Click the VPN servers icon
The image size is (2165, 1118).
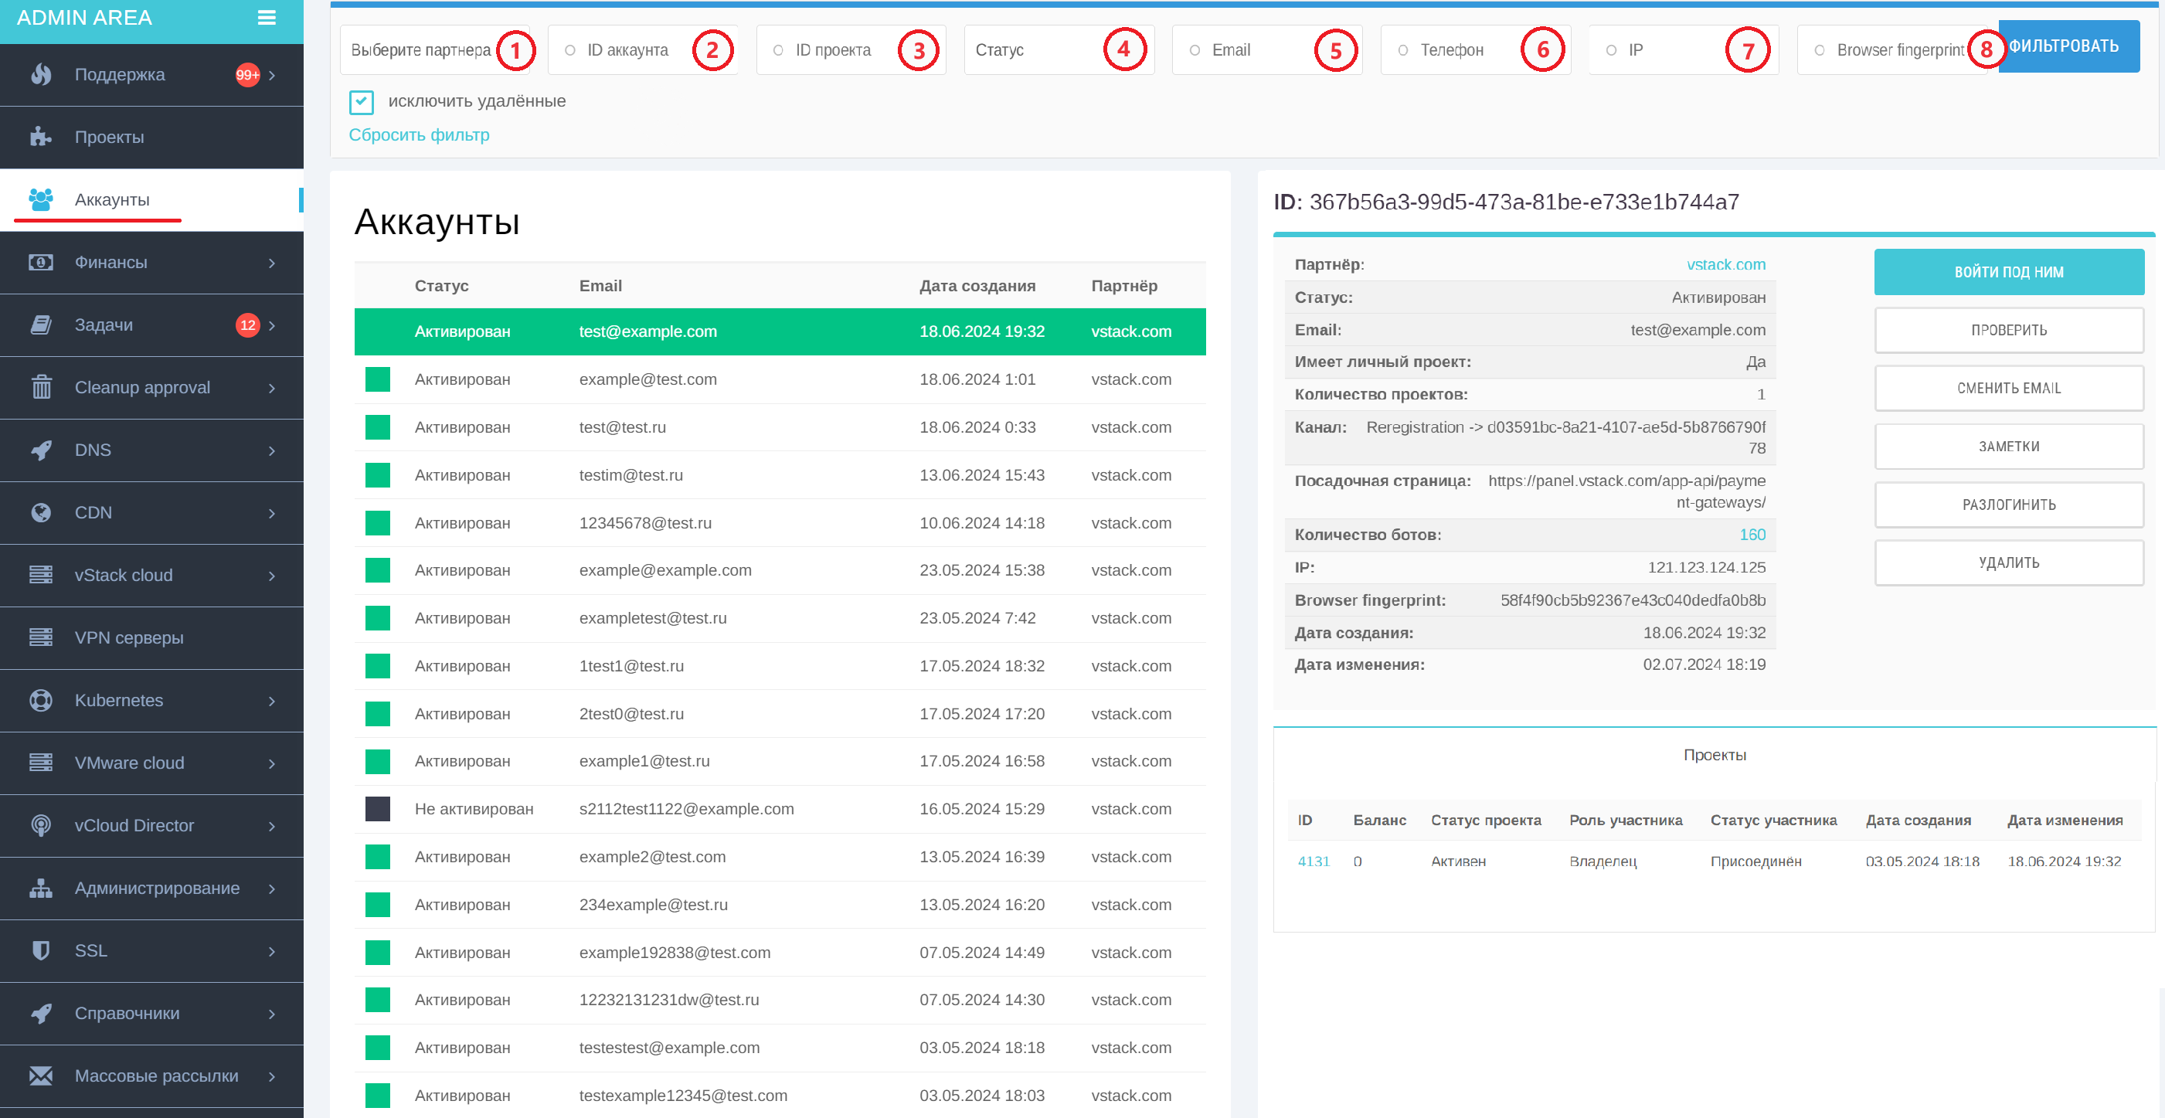pos(40,637)
